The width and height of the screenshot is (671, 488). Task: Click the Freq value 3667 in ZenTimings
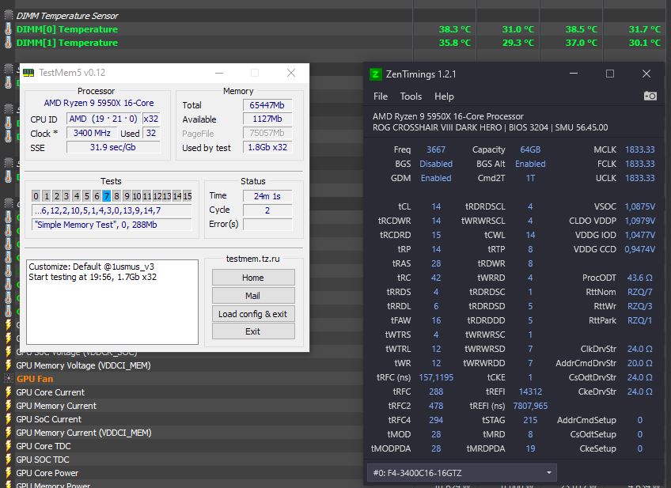pos(436,149)
